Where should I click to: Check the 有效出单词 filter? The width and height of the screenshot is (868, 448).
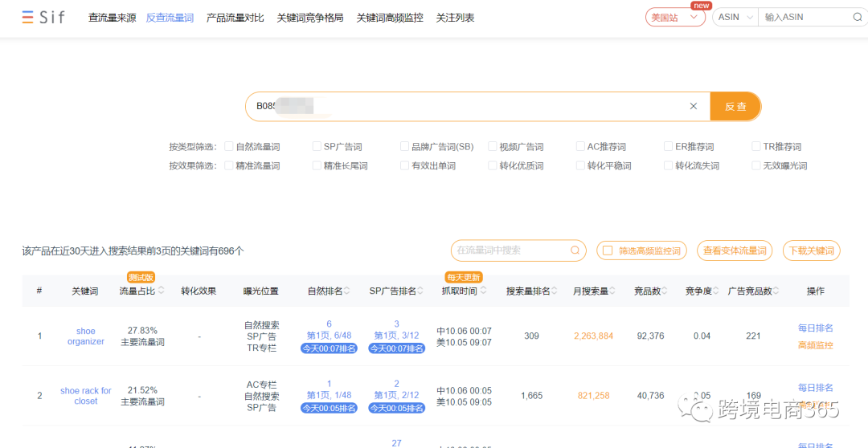tap(404, 165)
